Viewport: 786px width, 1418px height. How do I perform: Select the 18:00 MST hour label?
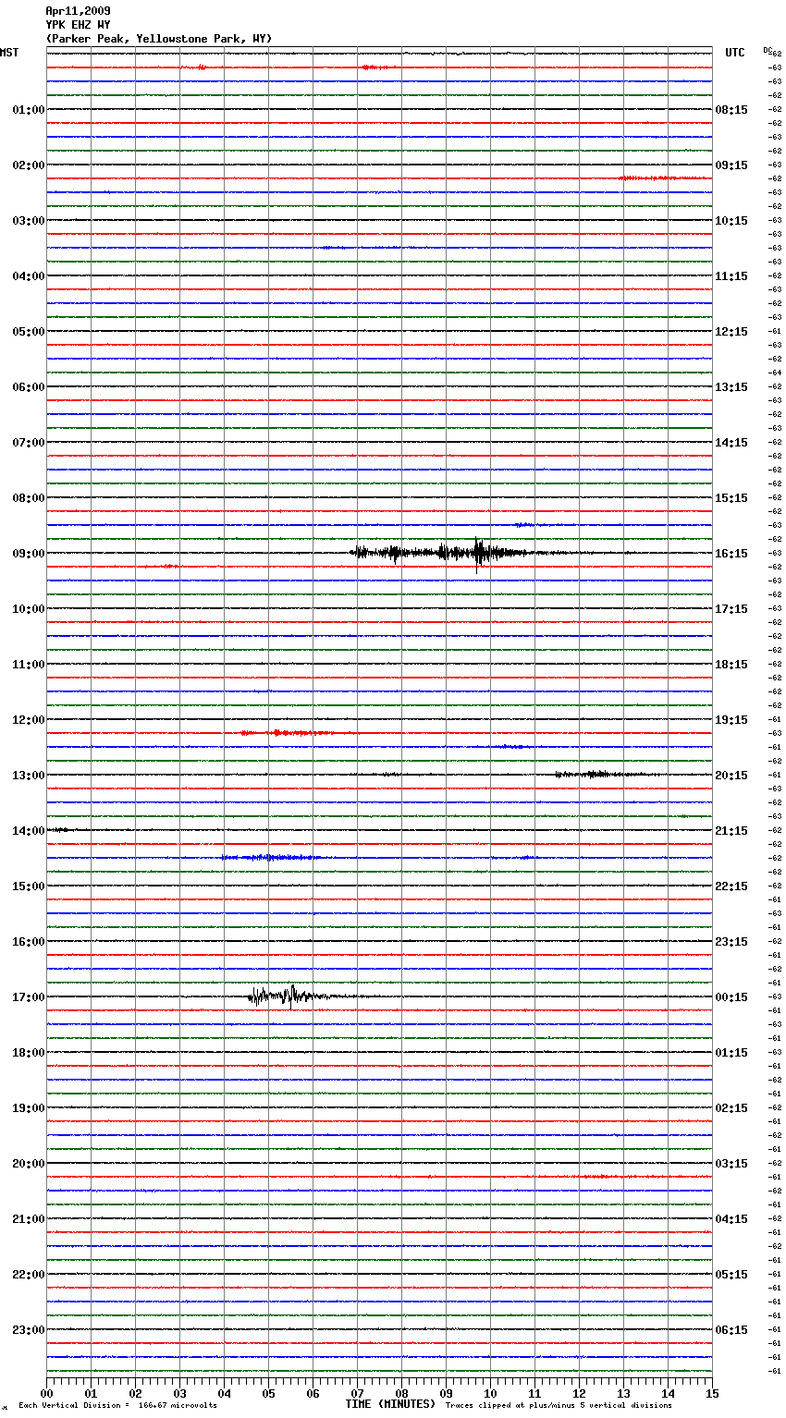point(29,1053)
